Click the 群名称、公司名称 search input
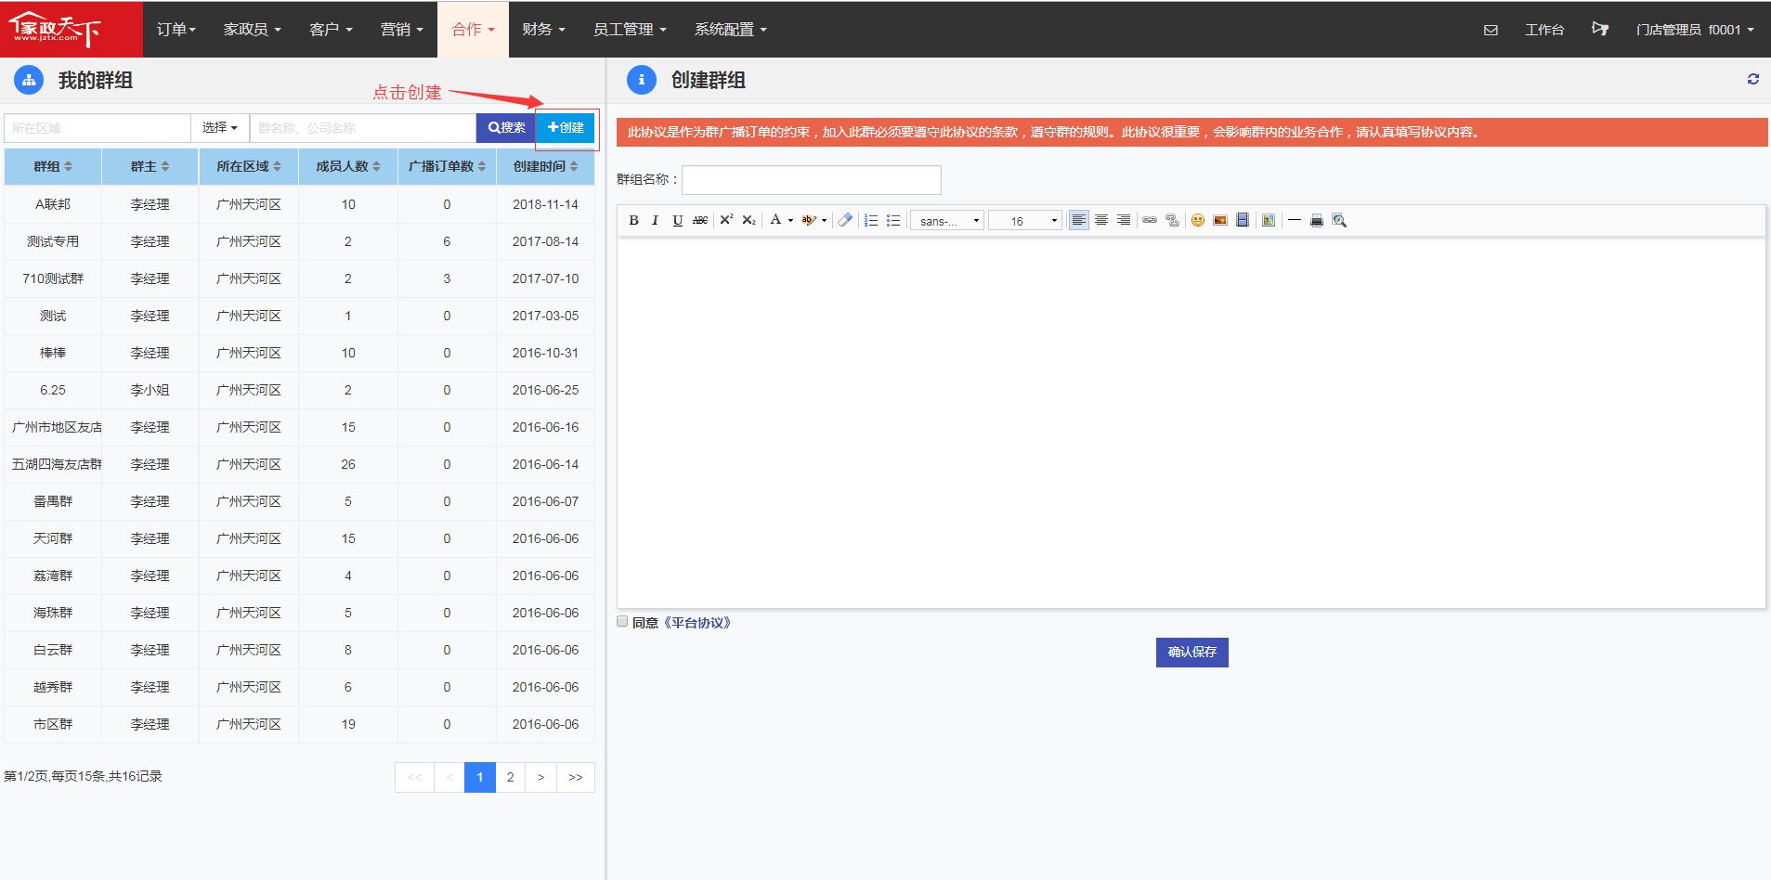This screenshot has height=880, width=1771. 363,128
